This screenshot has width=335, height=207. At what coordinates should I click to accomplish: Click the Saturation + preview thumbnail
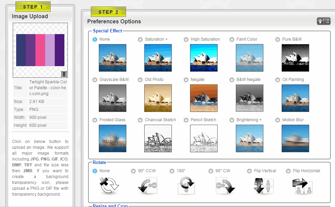coord(158,58)
